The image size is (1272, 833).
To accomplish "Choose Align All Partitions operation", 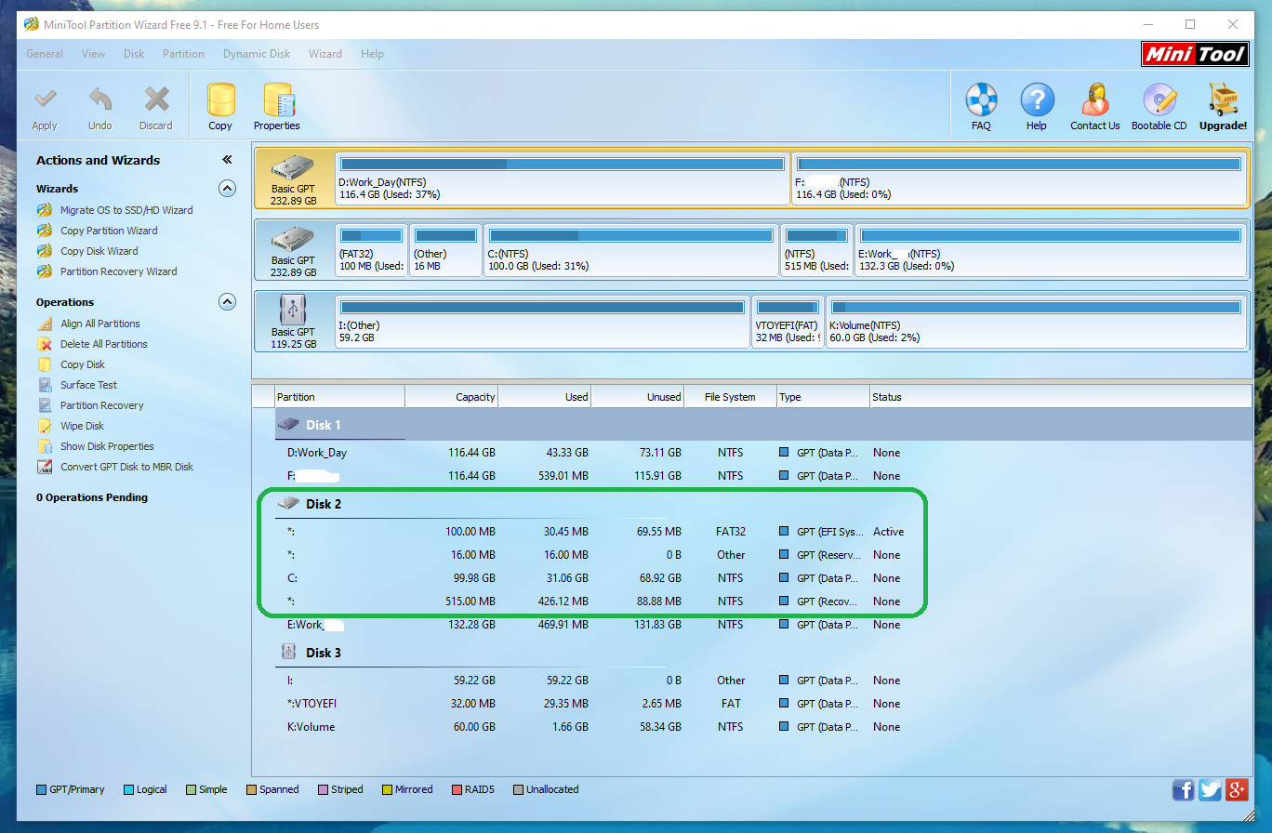I will (x=100, y=324).
